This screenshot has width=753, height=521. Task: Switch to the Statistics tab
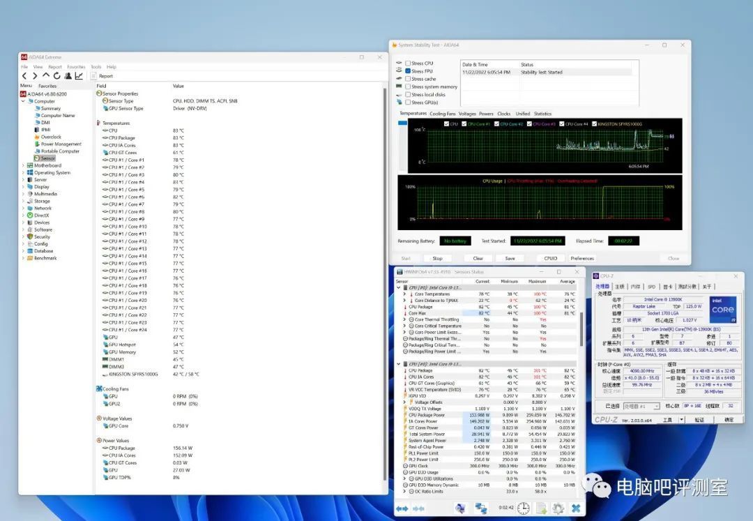coord(542,114)
